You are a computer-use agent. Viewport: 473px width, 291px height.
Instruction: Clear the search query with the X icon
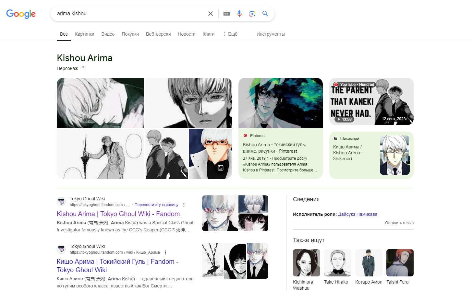pos(210,13)
